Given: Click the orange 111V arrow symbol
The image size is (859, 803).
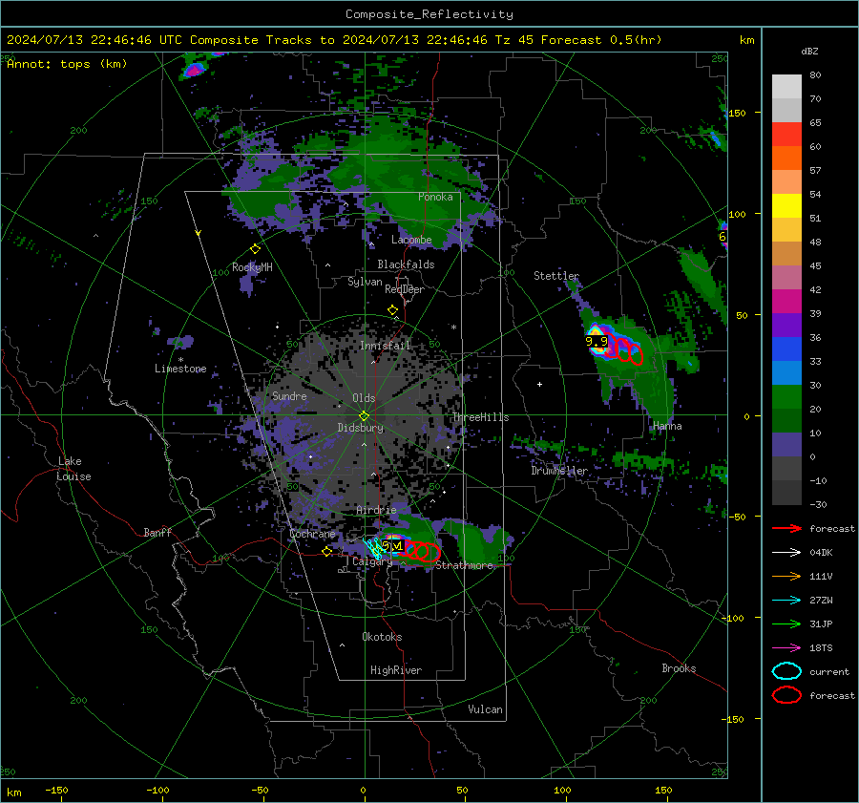Looking at the screenshot, I should 786,576.
